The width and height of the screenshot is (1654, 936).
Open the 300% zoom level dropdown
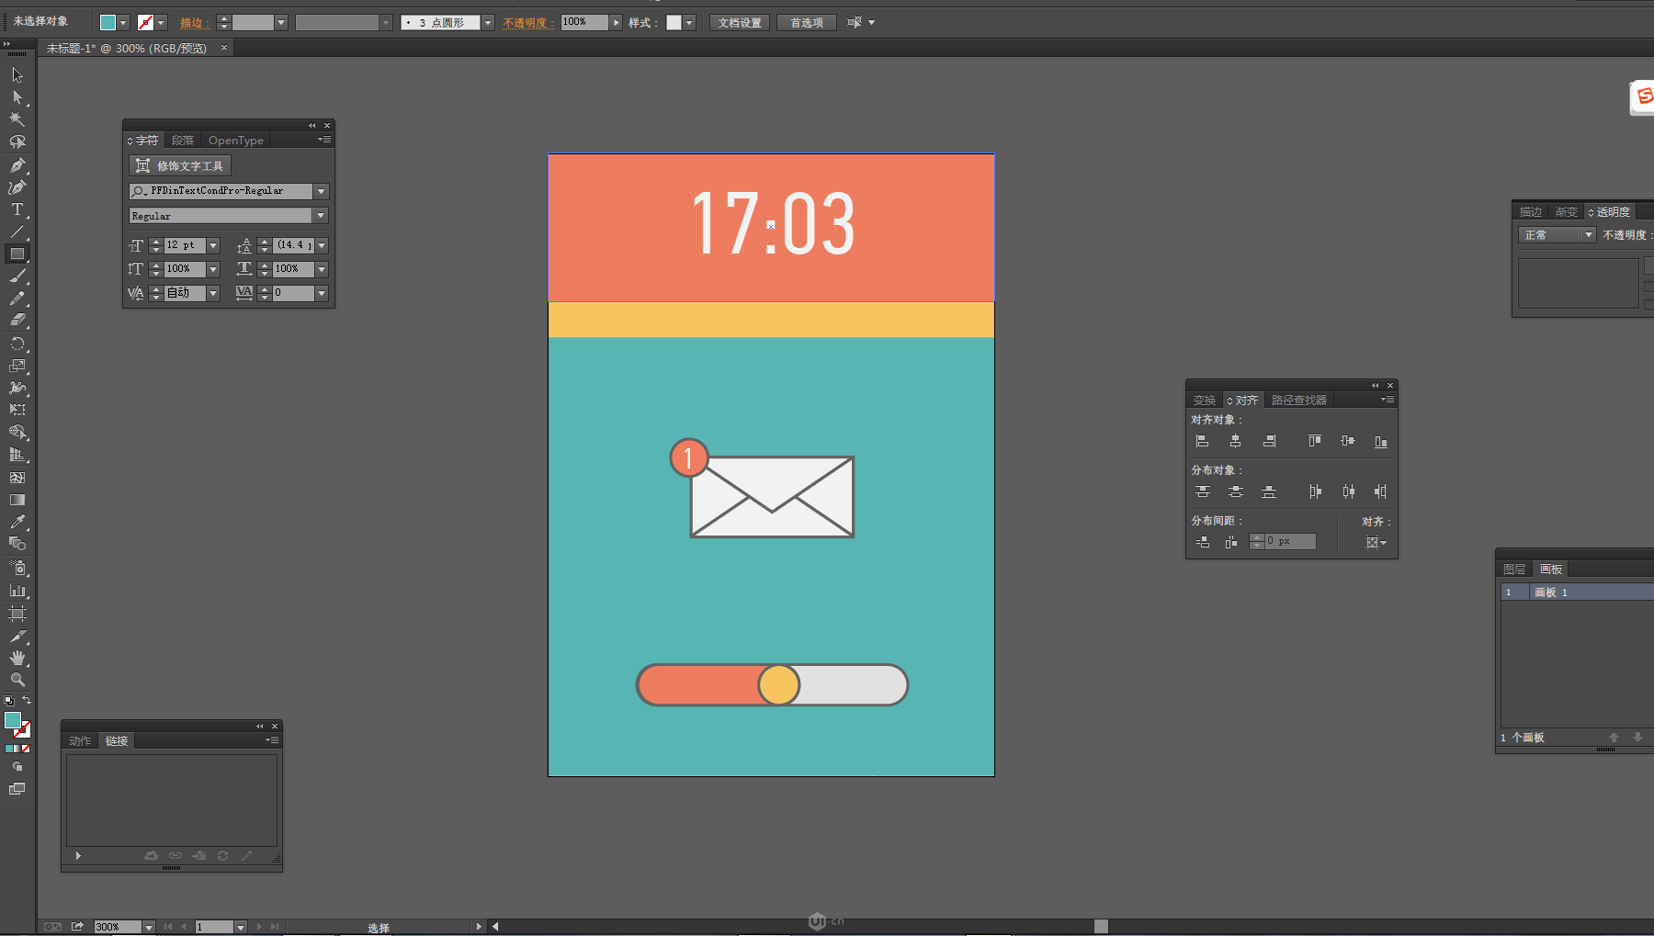(x=148, y=927)
